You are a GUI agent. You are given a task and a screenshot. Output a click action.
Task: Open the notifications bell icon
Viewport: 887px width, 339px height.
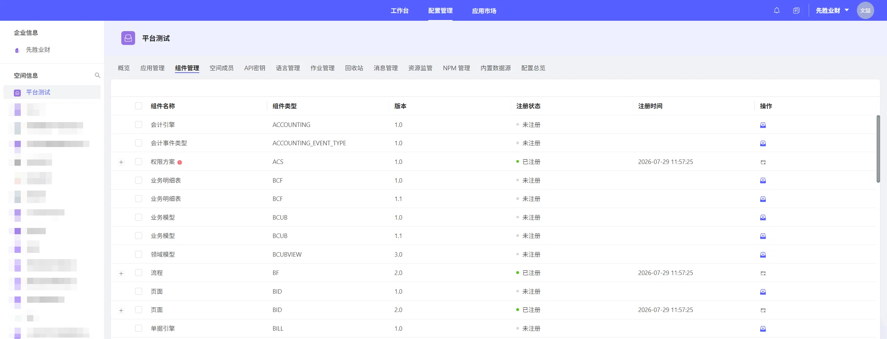click(x=776, y=10)
